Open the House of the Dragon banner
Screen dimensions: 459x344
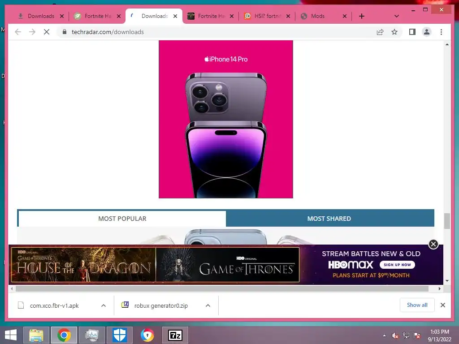coord(83,265)
